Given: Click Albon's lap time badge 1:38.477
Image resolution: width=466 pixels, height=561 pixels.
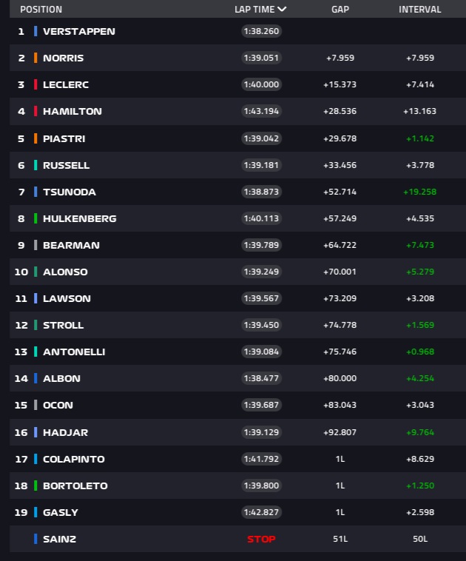Looking at the screenshot, I should pyautogui.click(x=261, y=378).
